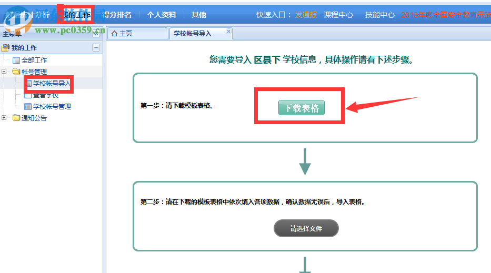
Task: Open 学校帐号导入 tree item
Action: click(x=52, y=83)
